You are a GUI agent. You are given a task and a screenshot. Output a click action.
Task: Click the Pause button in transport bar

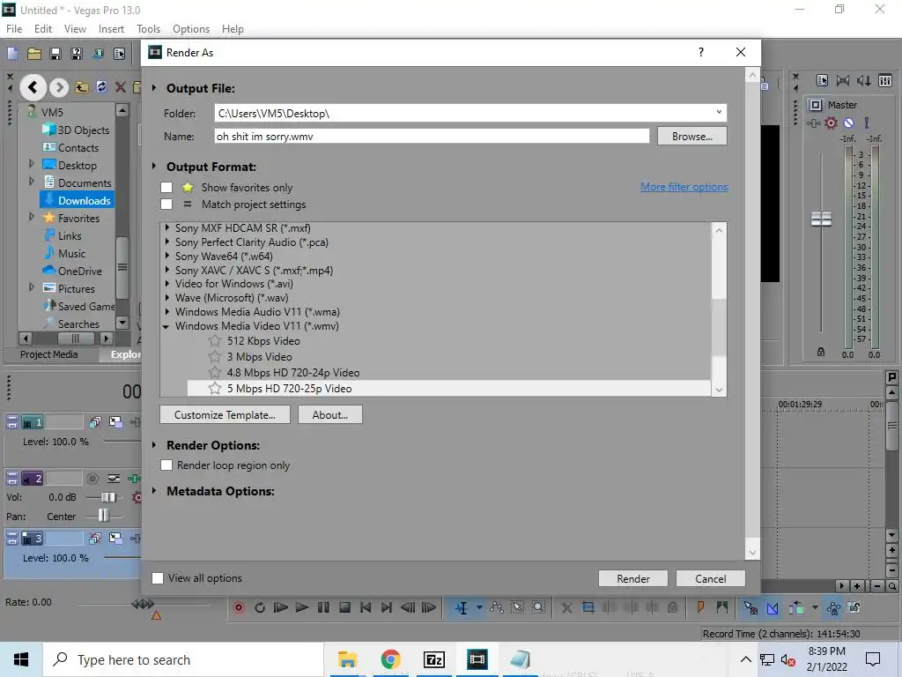click(323, 607)
